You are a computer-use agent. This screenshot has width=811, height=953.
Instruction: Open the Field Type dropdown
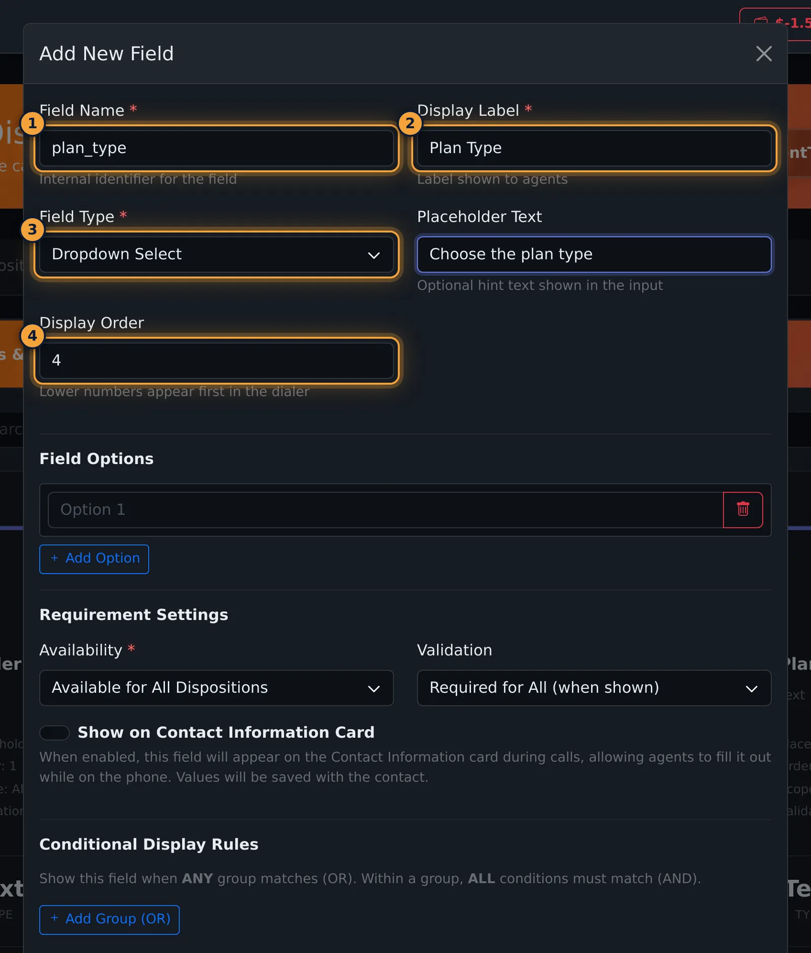216,255
